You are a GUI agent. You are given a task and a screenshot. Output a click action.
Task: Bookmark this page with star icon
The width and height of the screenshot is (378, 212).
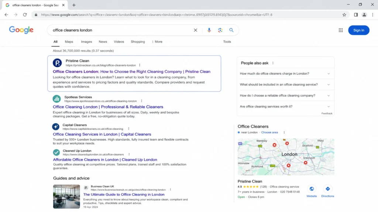344,15
